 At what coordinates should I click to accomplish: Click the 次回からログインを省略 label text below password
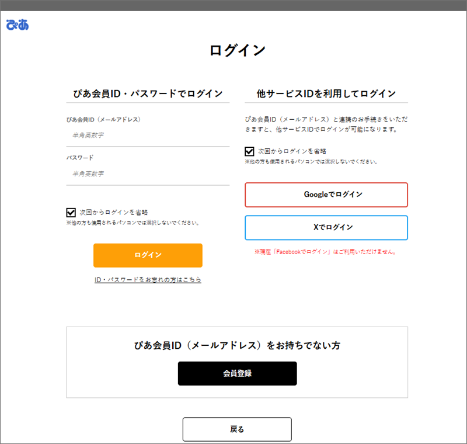tap(113, 212)
